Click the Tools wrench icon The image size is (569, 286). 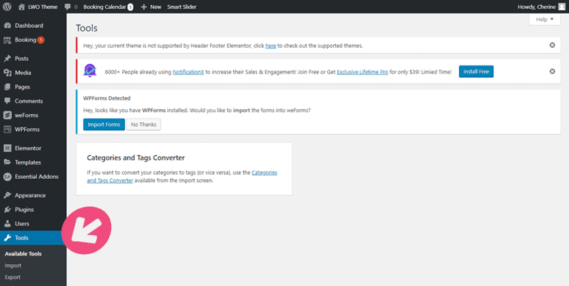coord(8,238)
